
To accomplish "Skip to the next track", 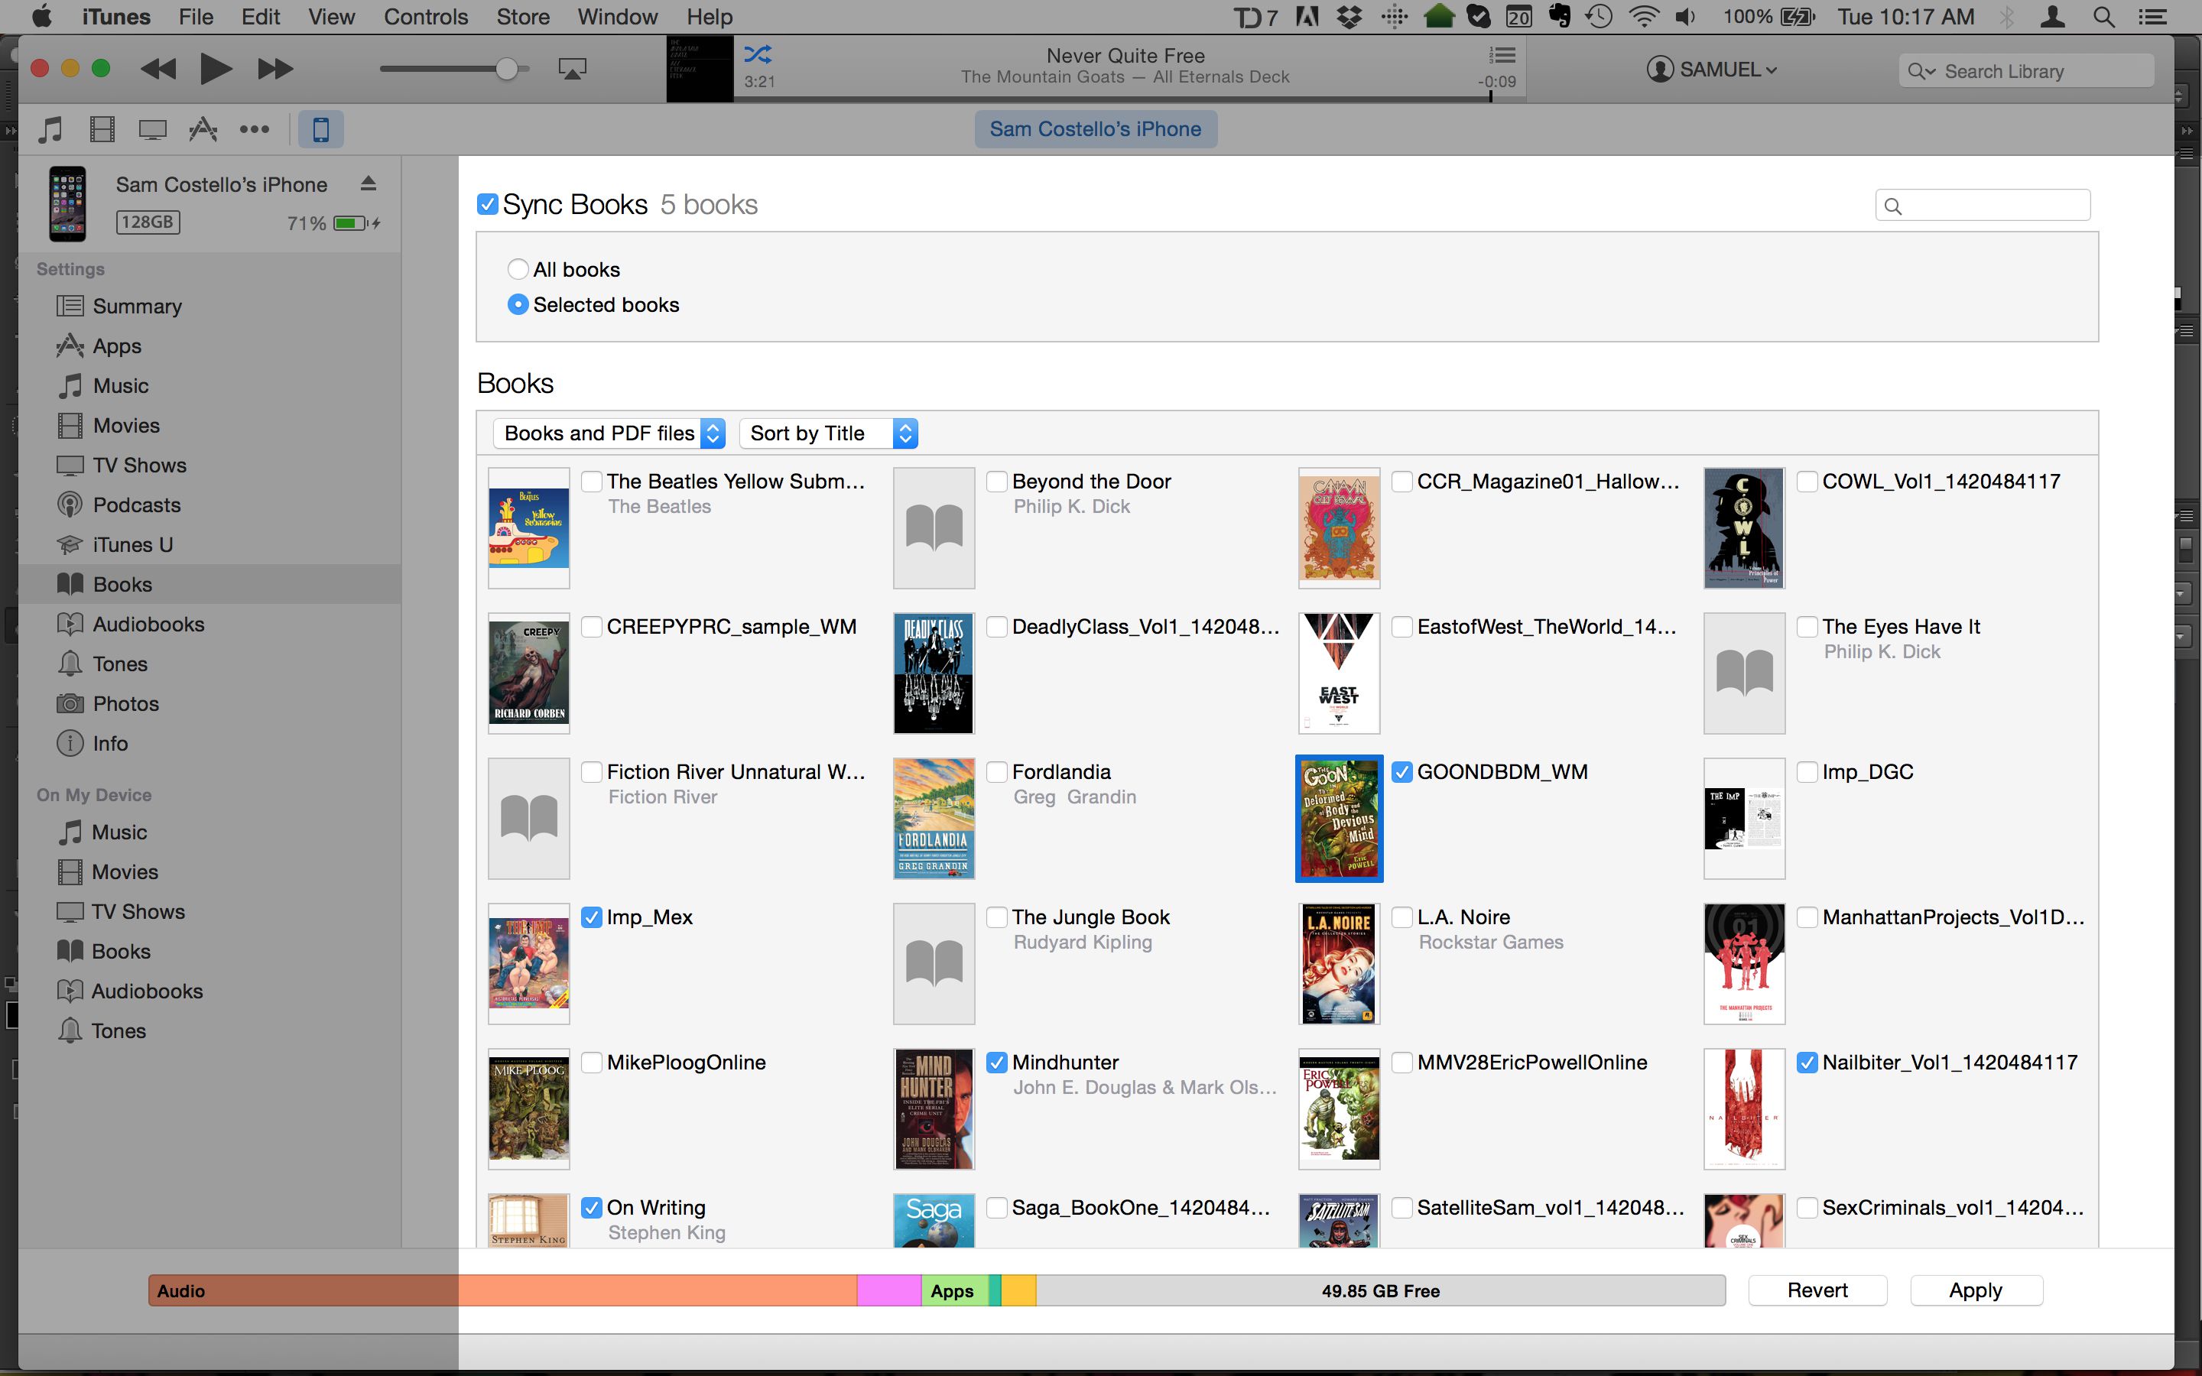I will pos(274,68).
